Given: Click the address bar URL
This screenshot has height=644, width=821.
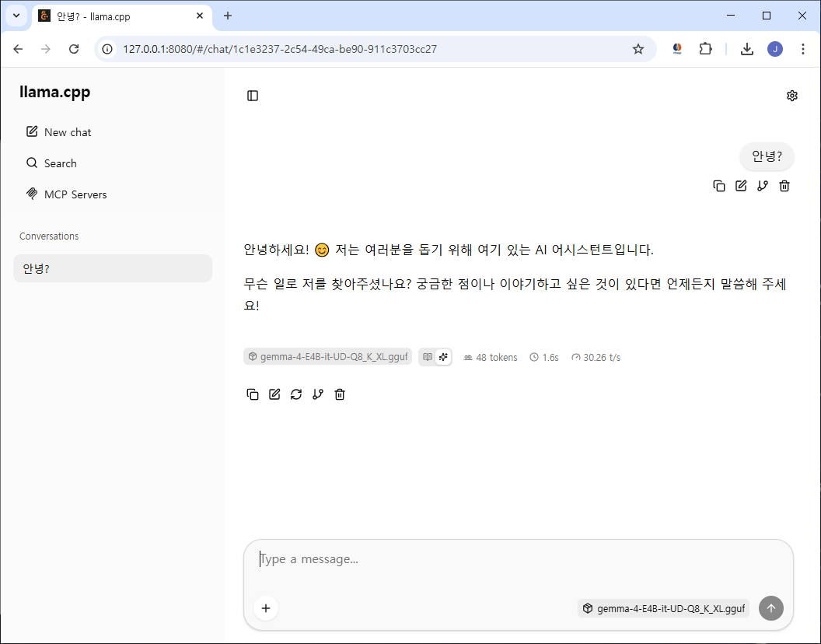Looking at the screenshot, I should pyautogui.click(x=280, y=49).
